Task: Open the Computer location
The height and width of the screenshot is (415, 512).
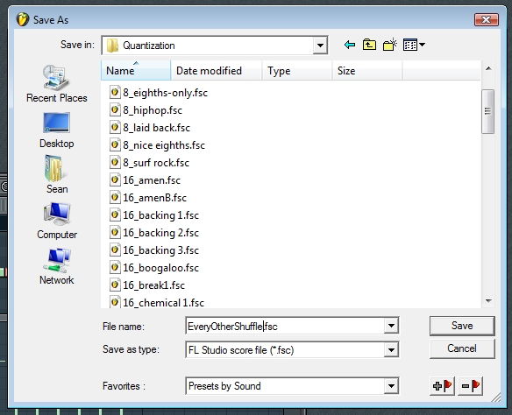Action: pos(57,221)
